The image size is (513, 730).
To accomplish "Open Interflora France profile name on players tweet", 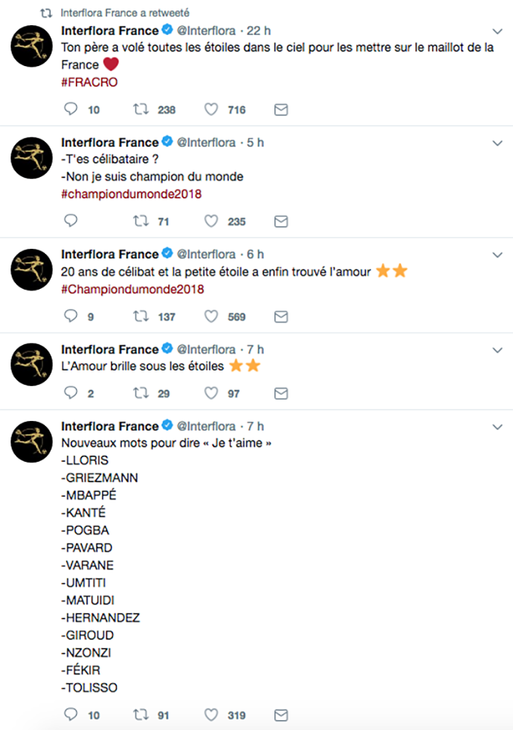I will (x=109, y=426).
